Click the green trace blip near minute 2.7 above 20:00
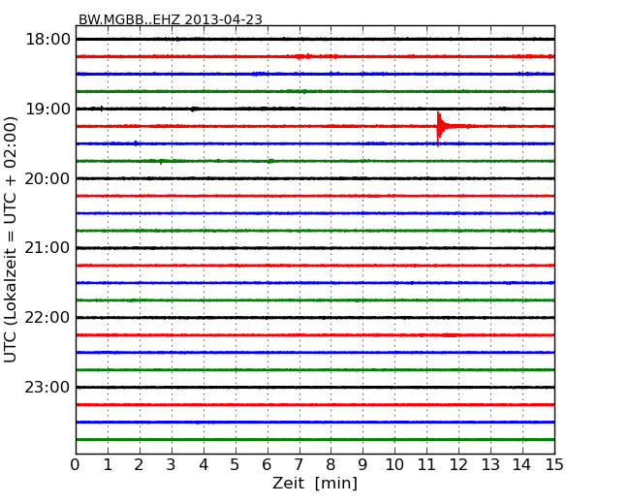The width and height of the screenshot is (630, 504). (161, 161)
